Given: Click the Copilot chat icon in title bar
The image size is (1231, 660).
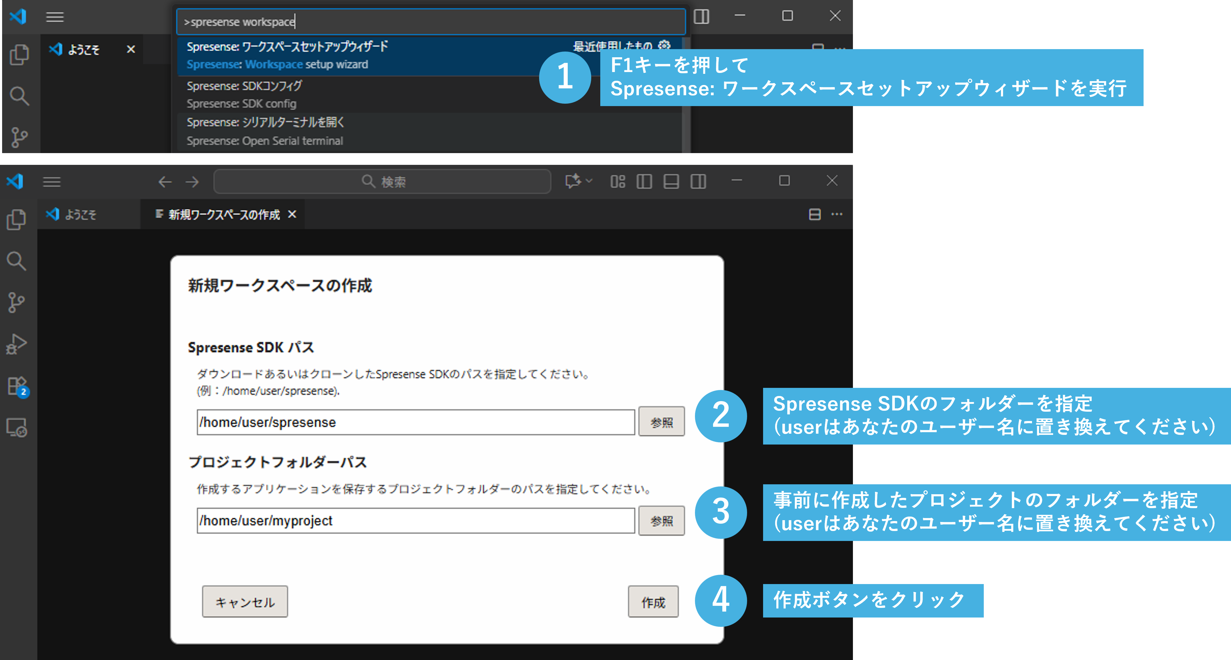Looking at the screenshot, I should click(573, 181).
